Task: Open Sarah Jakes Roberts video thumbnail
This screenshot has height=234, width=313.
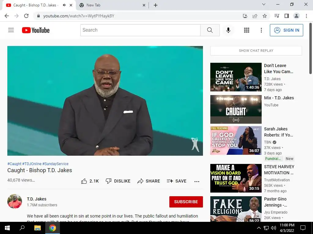Action: [236, 140]
